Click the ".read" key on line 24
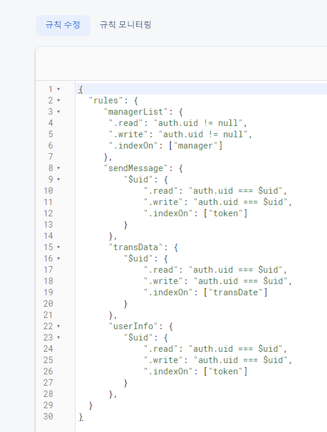This screenshot has width=327, height=432. click(x=161, y=349)
